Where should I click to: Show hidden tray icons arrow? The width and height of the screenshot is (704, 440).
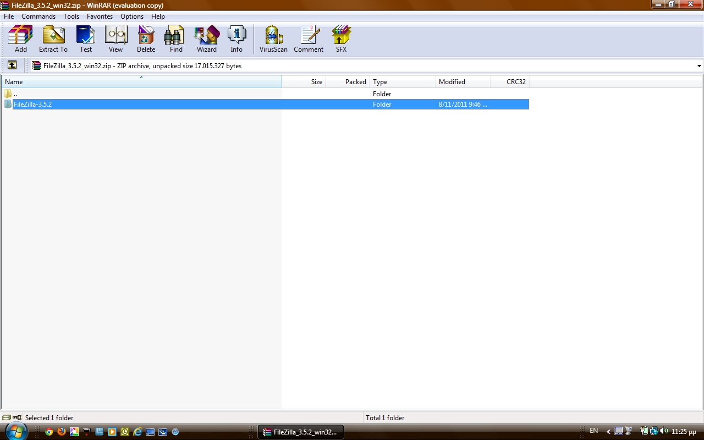coord(608,432)
